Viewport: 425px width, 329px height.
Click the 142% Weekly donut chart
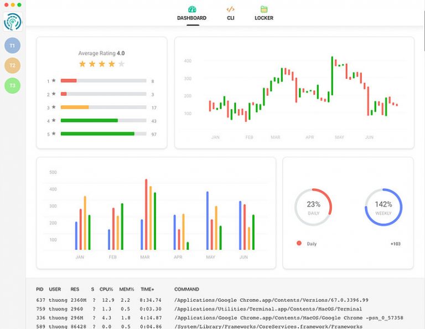coord(383,208)
